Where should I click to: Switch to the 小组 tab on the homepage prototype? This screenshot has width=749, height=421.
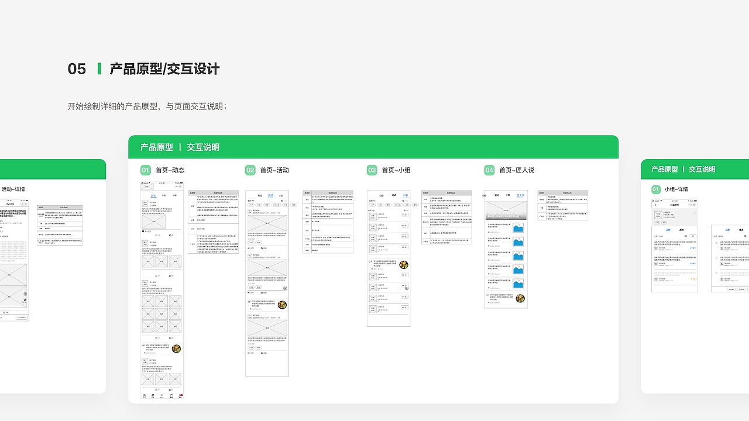pyautogui.click(x=405, y=194)
